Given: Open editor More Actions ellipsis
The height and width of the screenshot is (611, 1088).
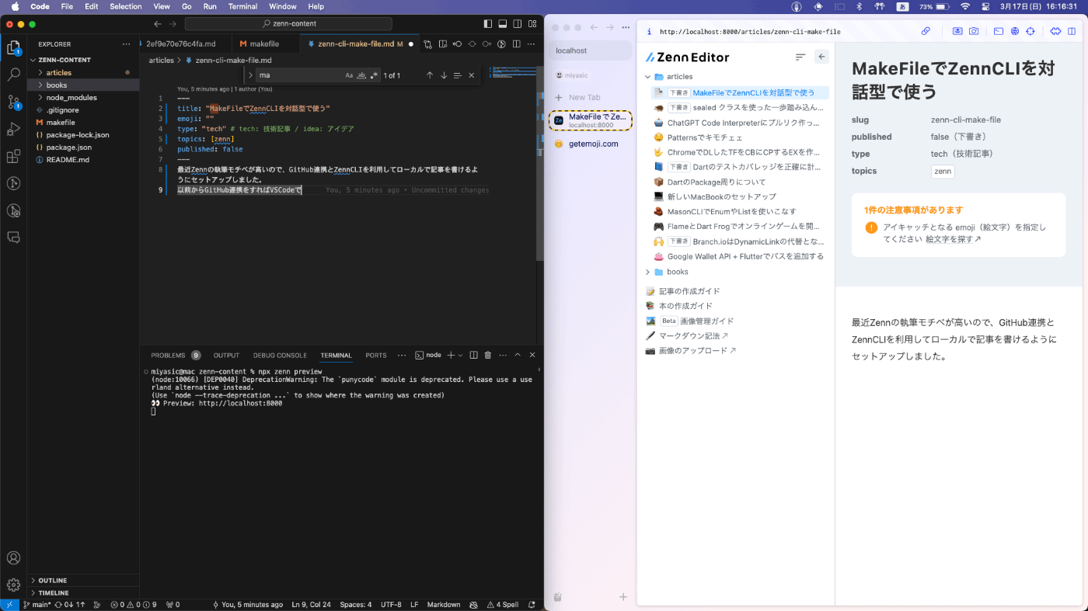Looking at the screenshot, I should pos(531,44).
